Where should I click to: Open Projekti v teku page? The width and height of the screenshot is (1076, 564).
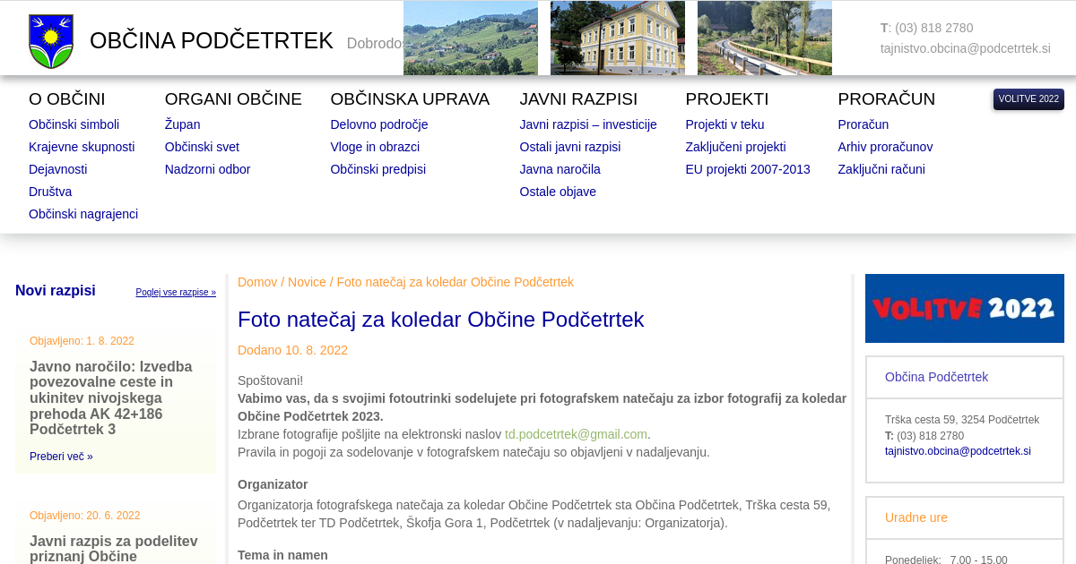[x=725, y=124]
